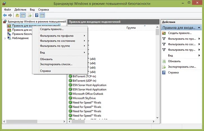Click the Создать правило icon in Actions pane
The image size is (204, 131).
click(x=164, y=33)
